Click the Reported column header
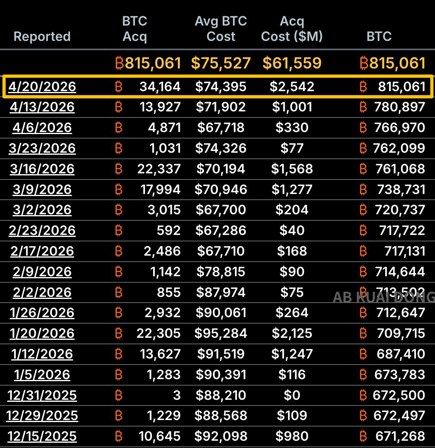This screenshot has width=435, height=448. click(42, 36)
